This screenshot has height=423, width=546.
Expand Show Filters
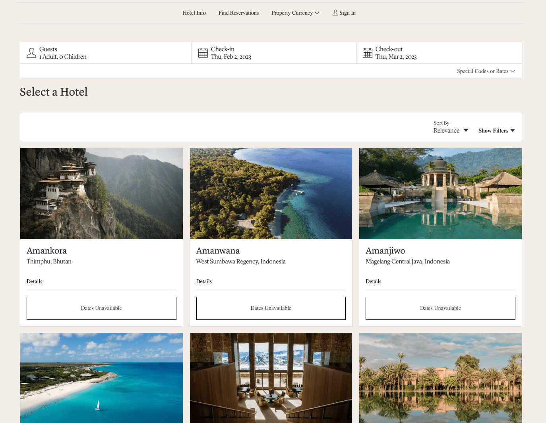click(x=497, y=131)
